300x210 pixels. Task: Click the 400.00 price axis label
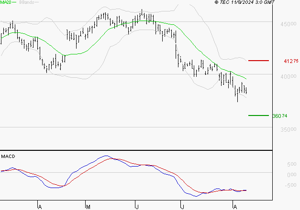pos(289,77)
